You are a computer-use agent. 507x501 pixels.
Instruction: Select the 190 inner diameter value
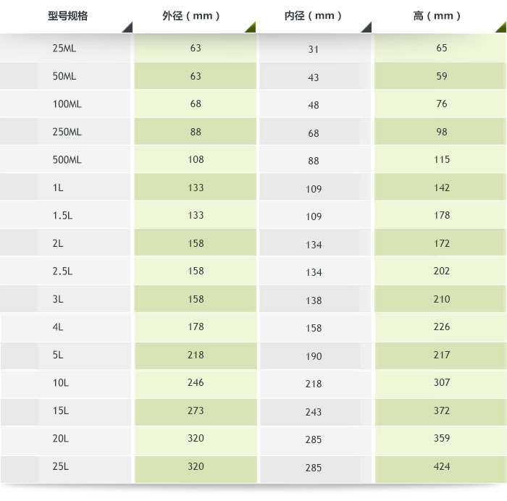(314, 356)
